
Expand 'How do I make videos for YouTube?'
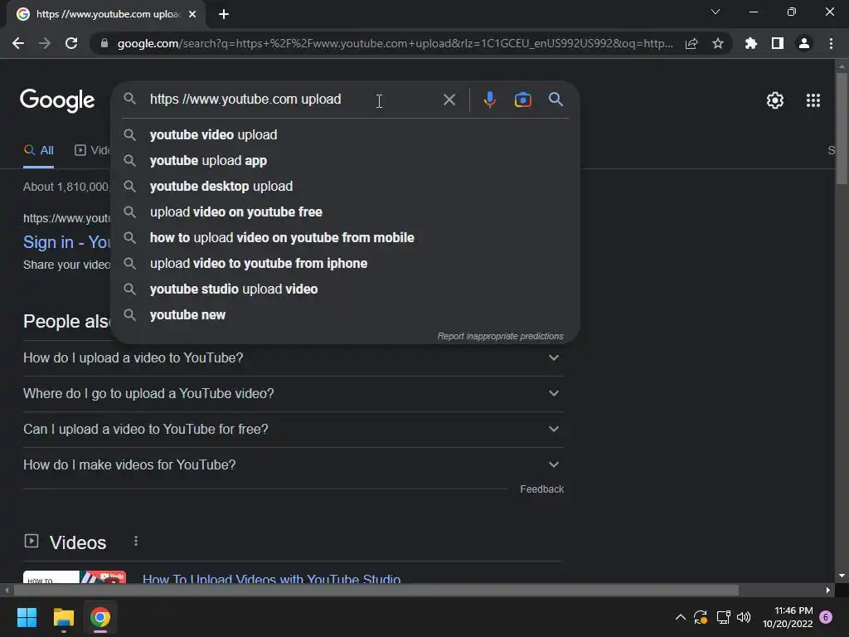(x=293, y=465)
